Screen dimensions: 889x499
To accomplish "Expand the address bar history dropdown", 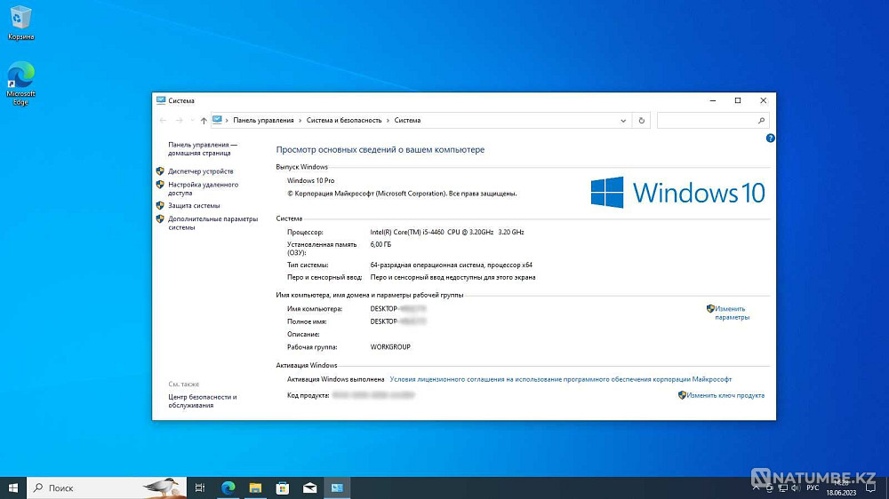I will (x=623, y=120).
